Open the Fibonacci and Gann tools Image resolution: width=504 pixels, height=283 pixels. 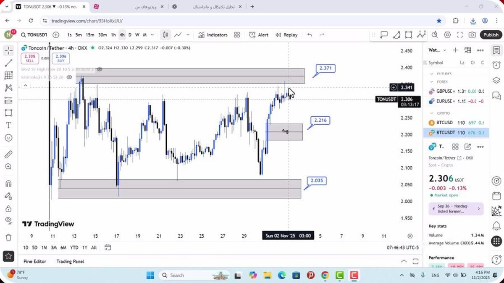coord(8,76)
